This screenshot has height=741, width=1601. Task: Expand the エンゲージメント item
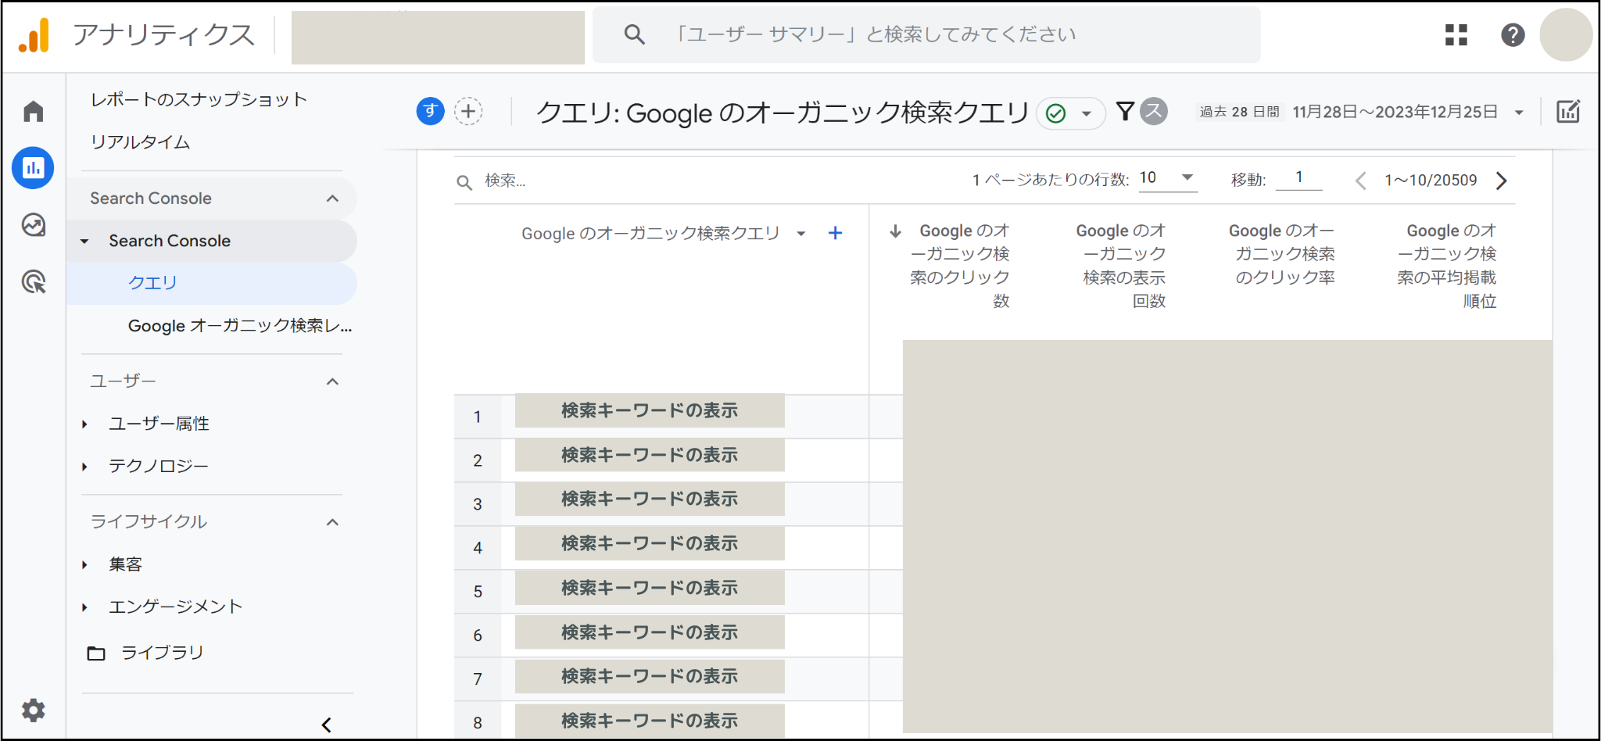tap(84, 607)
